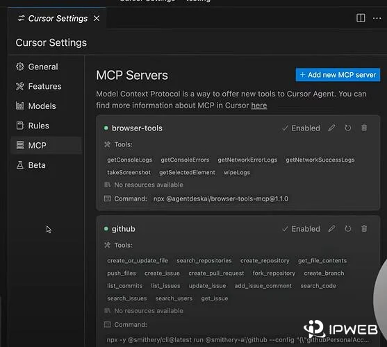The height and width of the screenshot is (347, 387).
Task: Click the github server name
Action: pos(123,229)
